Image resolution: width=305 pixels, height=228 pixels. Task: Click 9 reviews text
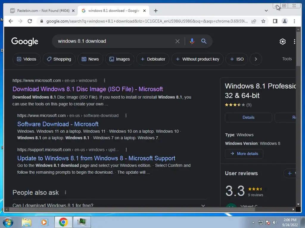coord(255,195)
